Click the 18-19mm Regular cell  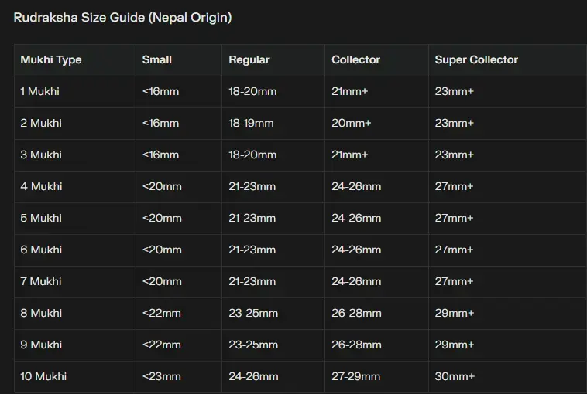pos(252,123)
